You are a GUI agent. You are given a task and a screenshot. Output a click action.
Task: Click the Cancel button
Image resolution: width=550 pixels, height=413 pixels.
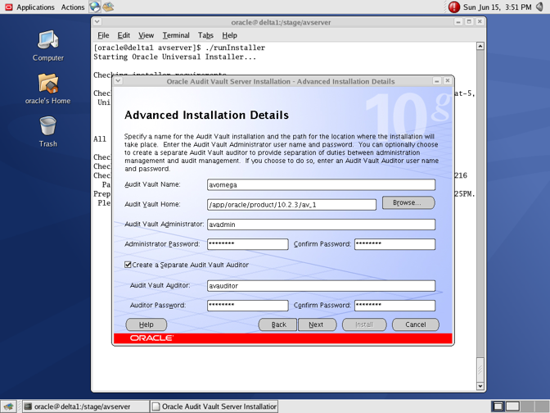[415, 324]
